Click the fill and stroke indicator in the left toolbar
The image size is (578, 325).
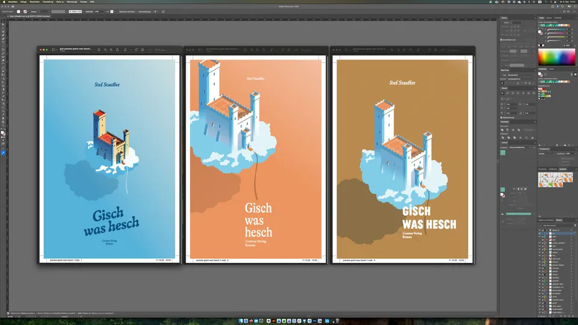(4, 134)
